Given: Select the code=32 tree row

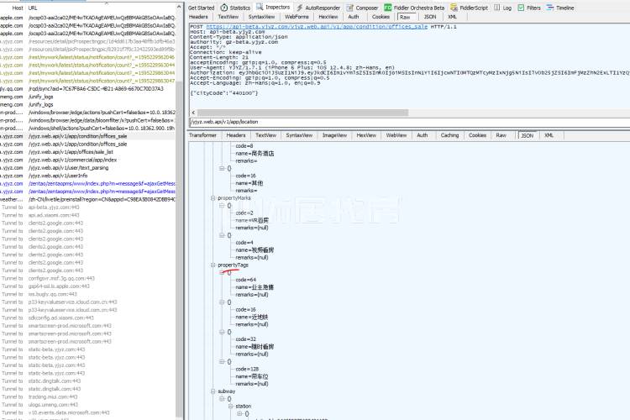Looking at the screenshot, I should click(245, 339).
